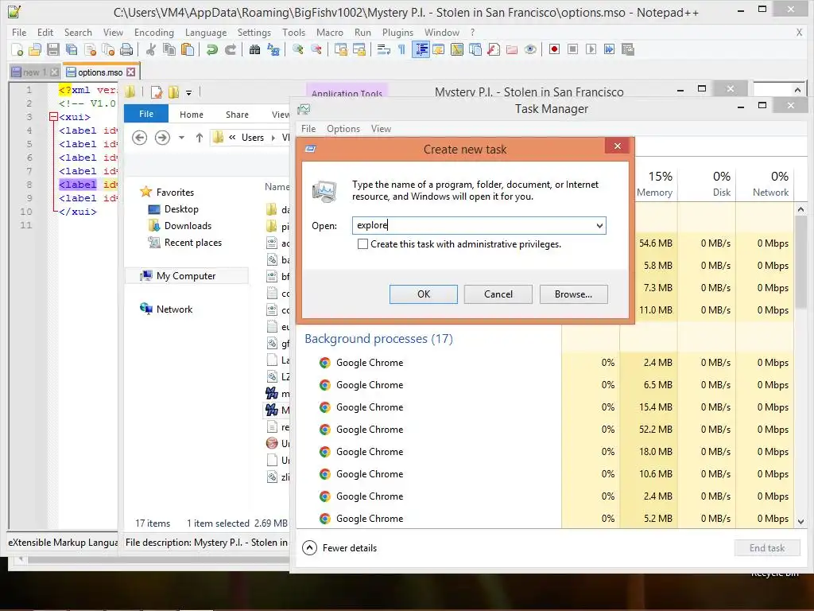Viewport: 814px width, 611px height.
Task: Click the Save All icon in Notepad++
Action: click(71, 49)
